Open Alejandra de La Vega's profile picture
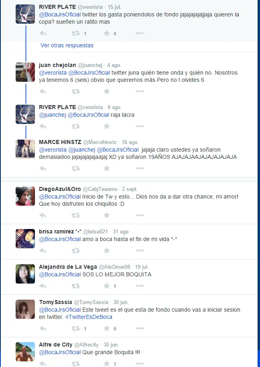The image size is (260, 367). 25,274
